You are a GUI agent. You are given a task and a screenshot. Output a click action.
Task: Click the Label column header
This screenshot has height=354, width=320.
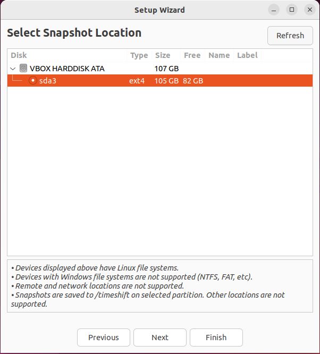point(247,55)
